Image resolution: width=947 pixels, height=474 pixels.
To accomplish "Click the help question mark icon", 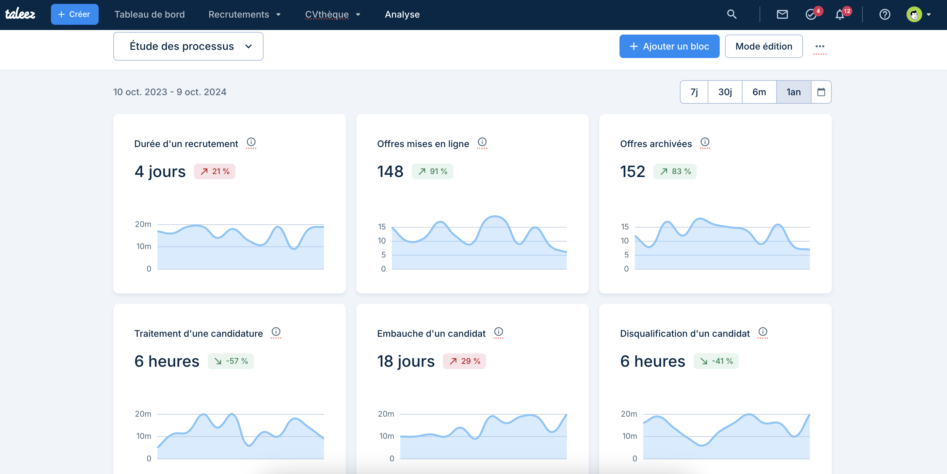I will [885, 14].
